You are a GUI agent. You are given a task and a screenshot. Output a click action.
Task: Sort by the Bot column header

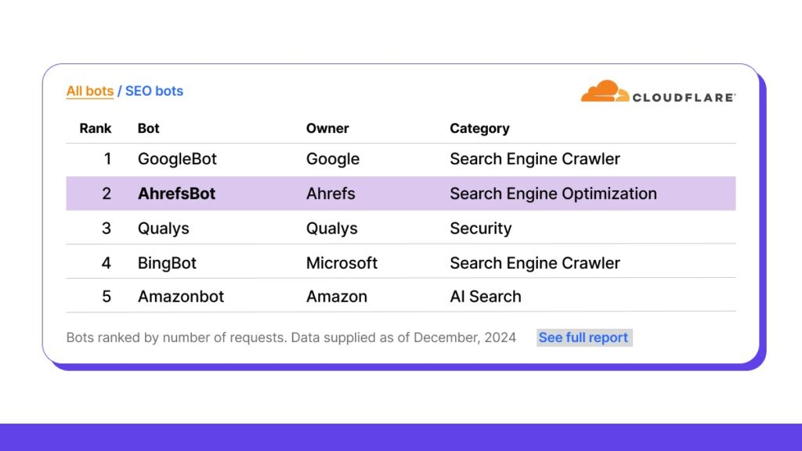coord(148,128)
